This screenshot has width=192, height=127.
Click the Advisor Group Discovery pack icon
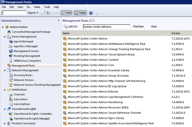[65, 76]
